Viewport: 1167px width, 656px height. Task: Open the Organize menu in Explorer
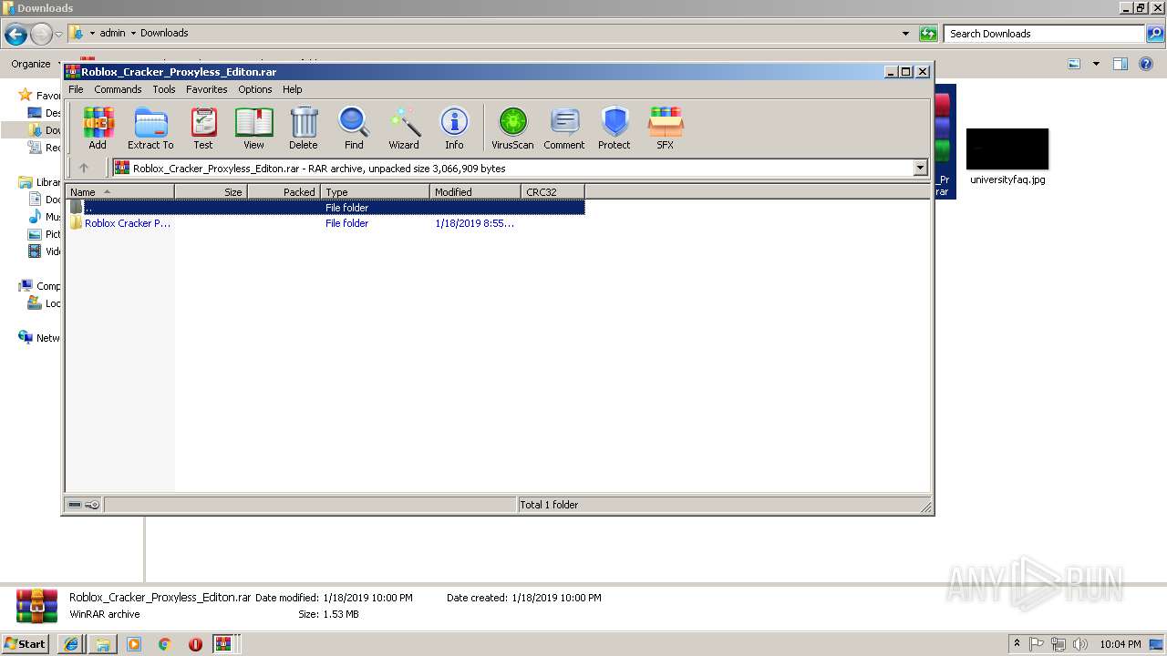coord(35,64)
